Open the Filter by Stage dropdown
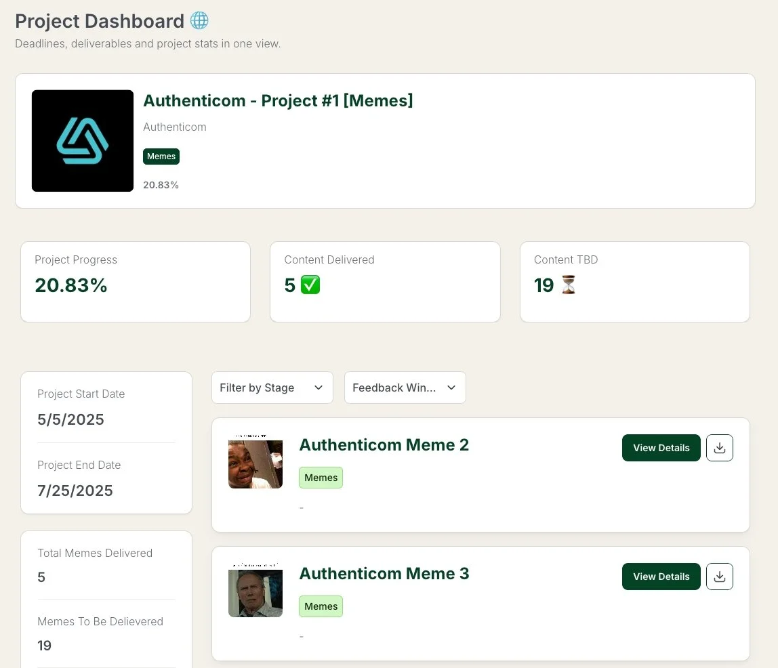The width and height of the screenshot is (778, 668). point(272,388)
